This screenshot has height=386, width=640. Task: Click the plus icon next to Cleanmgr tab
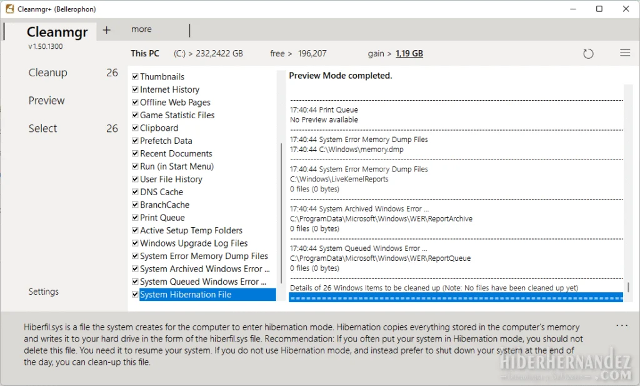(106, 29)
